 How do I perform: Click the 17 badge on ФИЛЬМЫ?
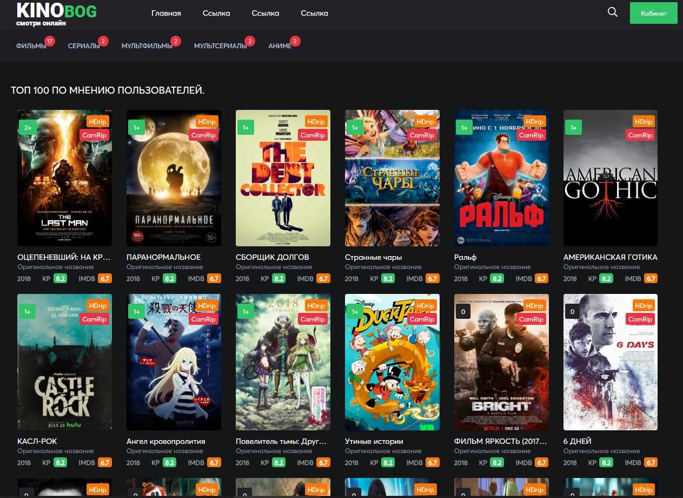(50, 41)
